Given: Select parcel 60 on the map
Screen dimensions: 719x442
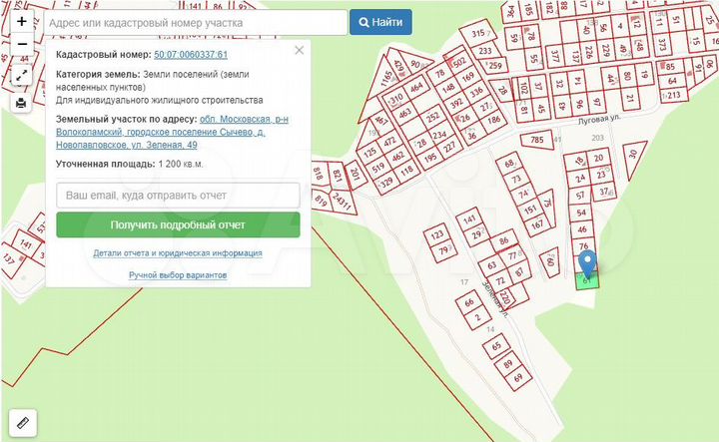Looking at the screenshot, I should tap(550, 262).
